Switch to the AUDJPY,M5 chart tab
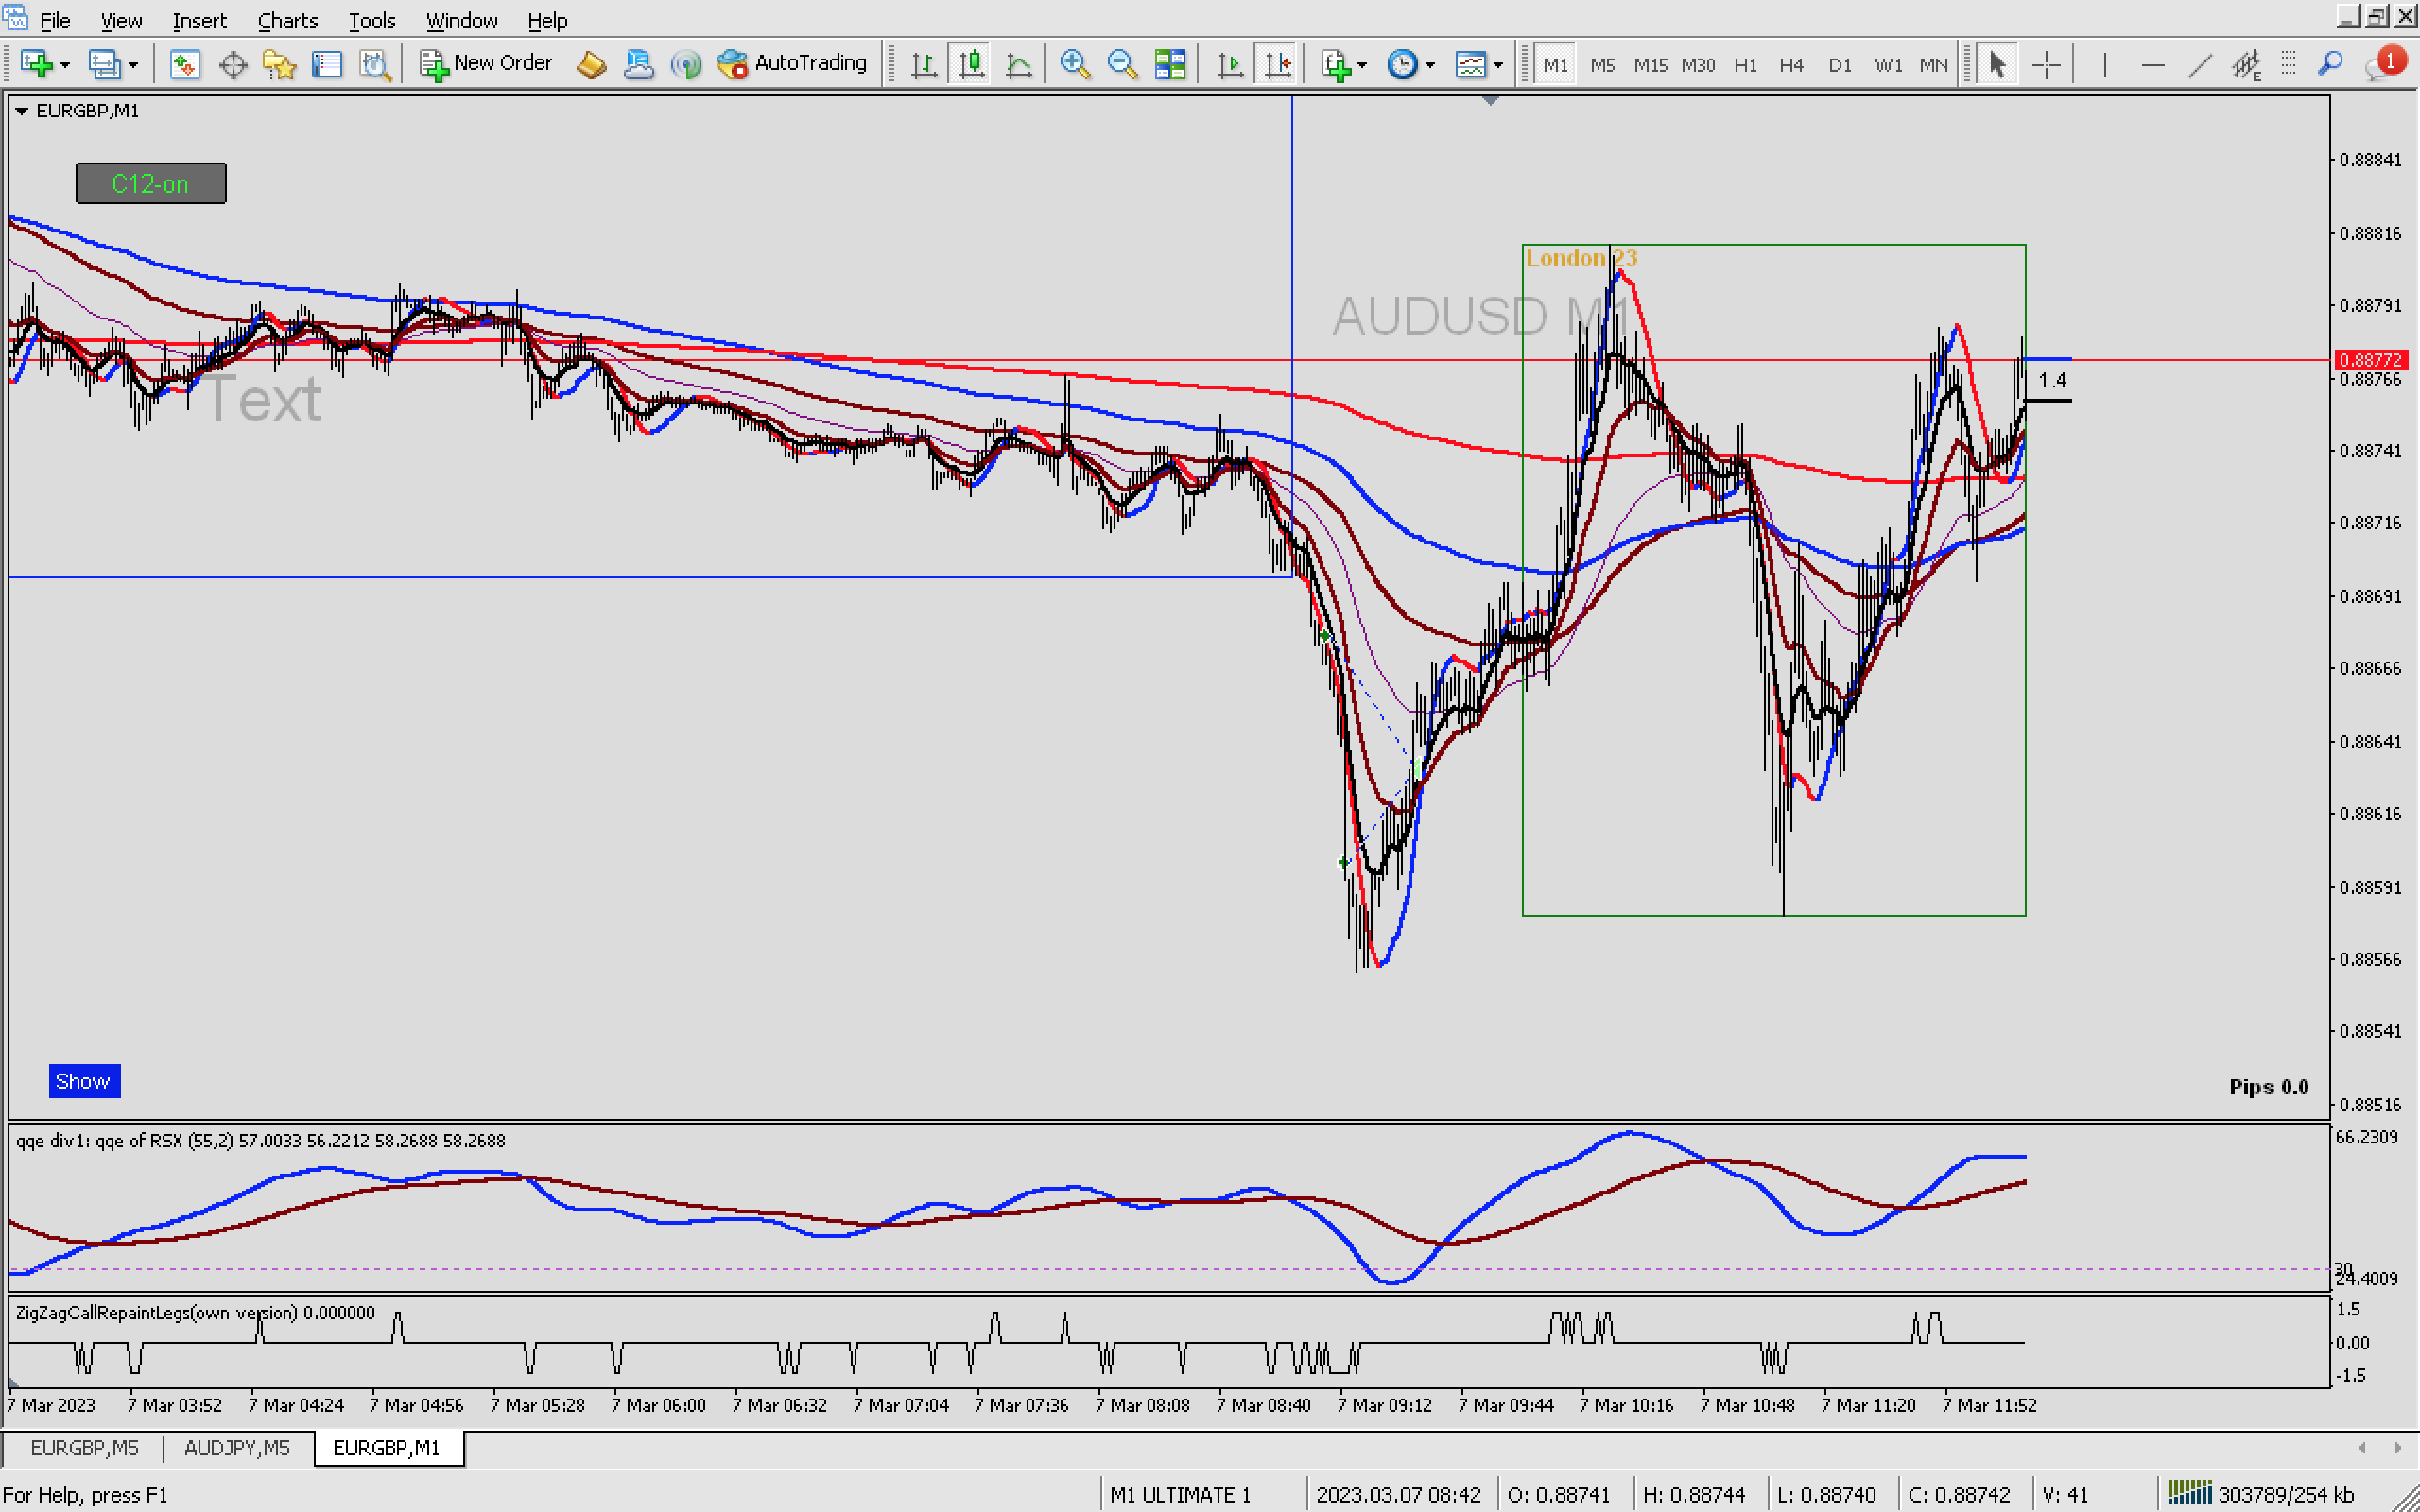The image size is (2420, 1512). coord(236,1447)
